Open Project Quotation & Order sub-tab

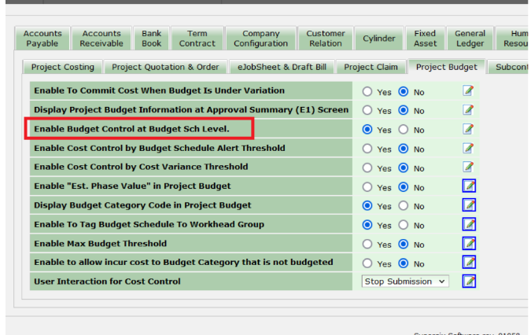pos(165,67)
